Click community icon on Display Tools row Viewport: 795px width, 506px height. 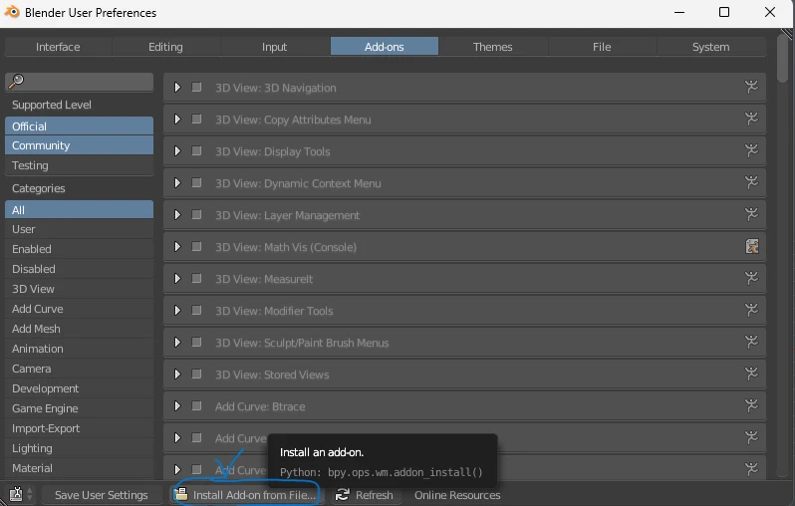pos(751,151)
